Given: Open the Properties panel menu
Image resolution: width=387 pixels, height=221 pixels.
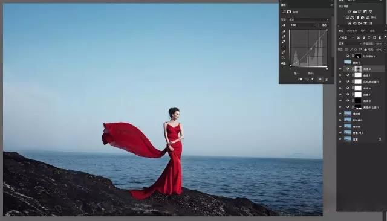Looking at the screenshot, I should pos(332,5).
